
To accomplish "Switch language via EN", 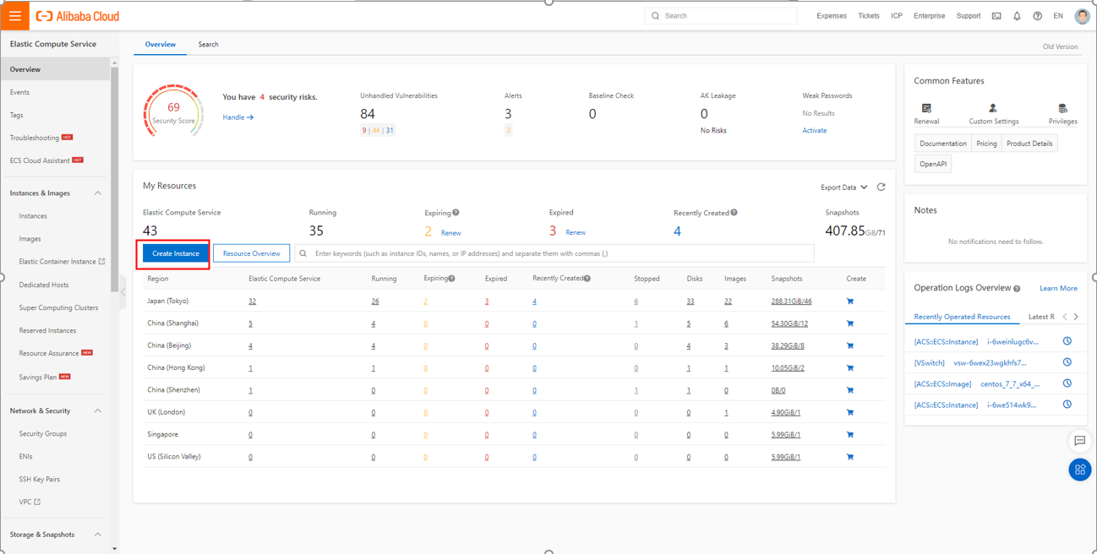I will point(1058,16).
